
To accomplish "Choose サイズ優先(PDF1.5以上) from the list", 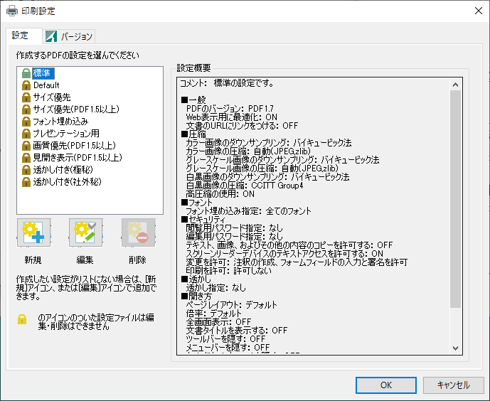I will tap(76, 109).
